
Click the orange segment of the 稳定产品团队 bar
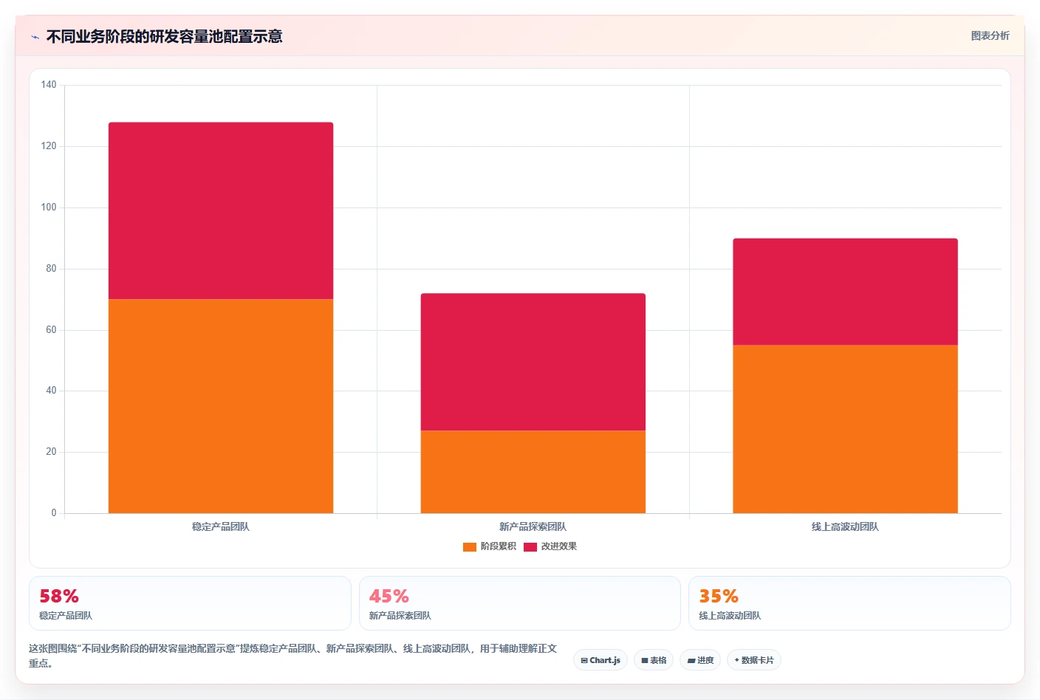coord(221,406)
